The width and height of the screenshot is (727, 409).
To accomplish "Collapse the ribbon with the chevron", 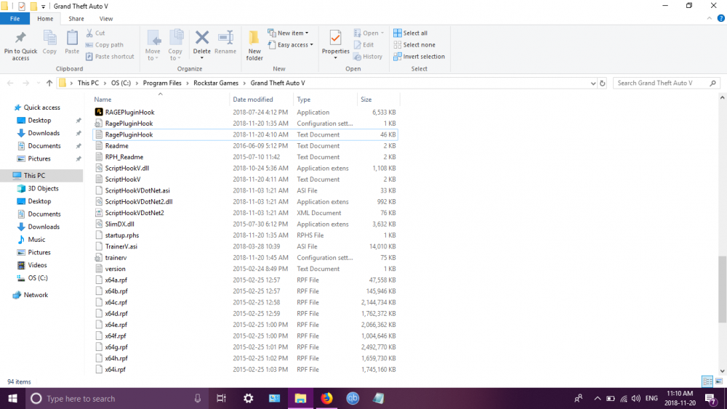I will (710, 19).
